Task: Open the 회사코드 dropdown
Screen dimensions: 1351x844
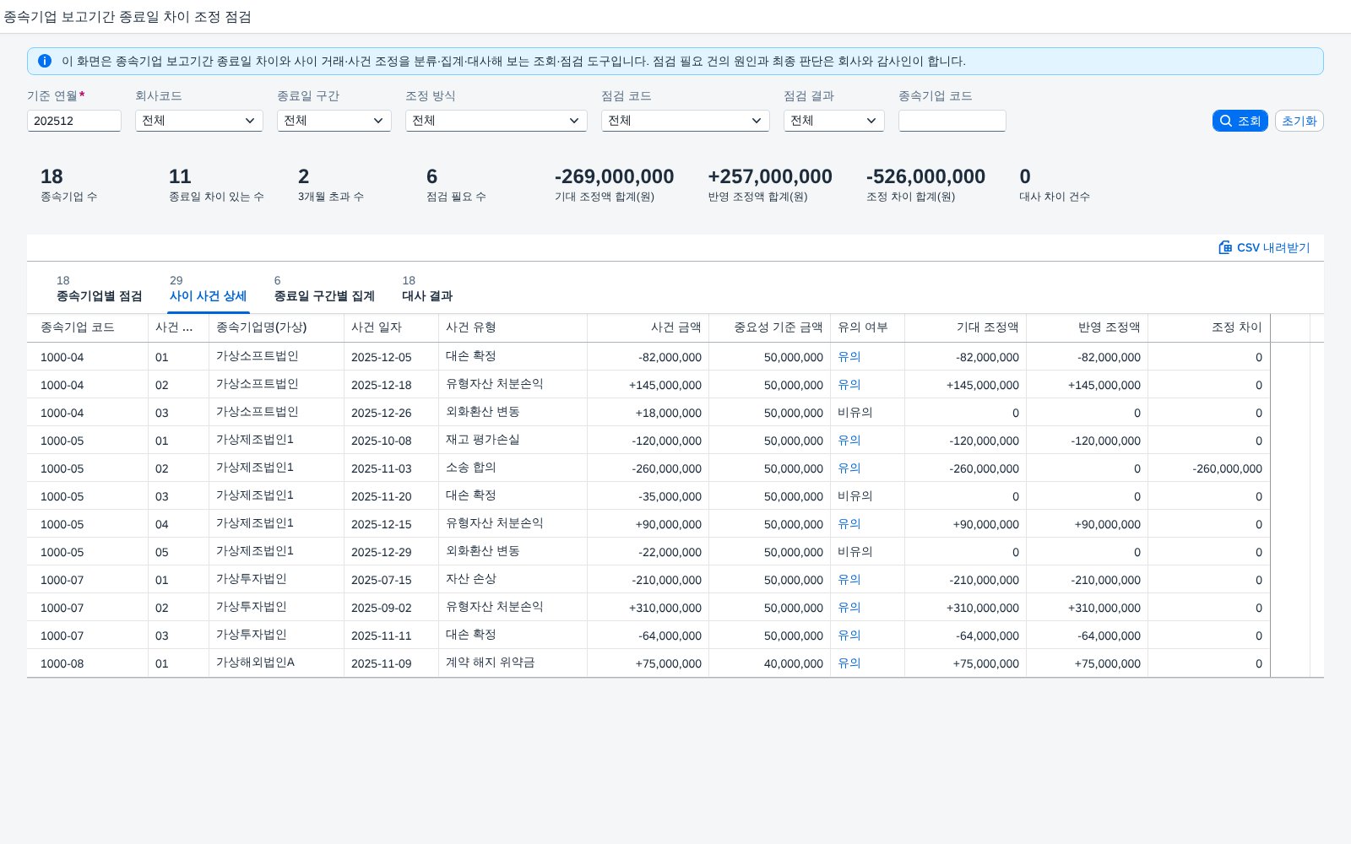Action: coord(199,121)
